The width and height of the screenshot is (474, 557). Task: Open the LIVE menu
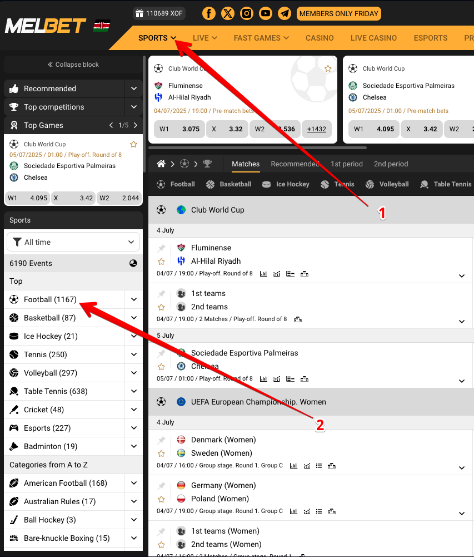click(x=204, y=38)
